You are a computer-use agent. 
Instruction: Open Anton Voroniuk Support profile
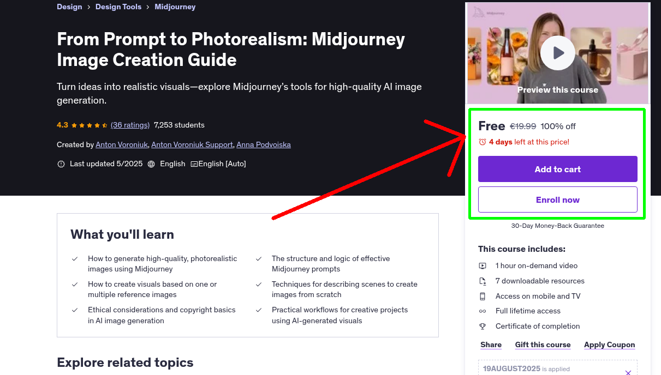pos(193,144)
